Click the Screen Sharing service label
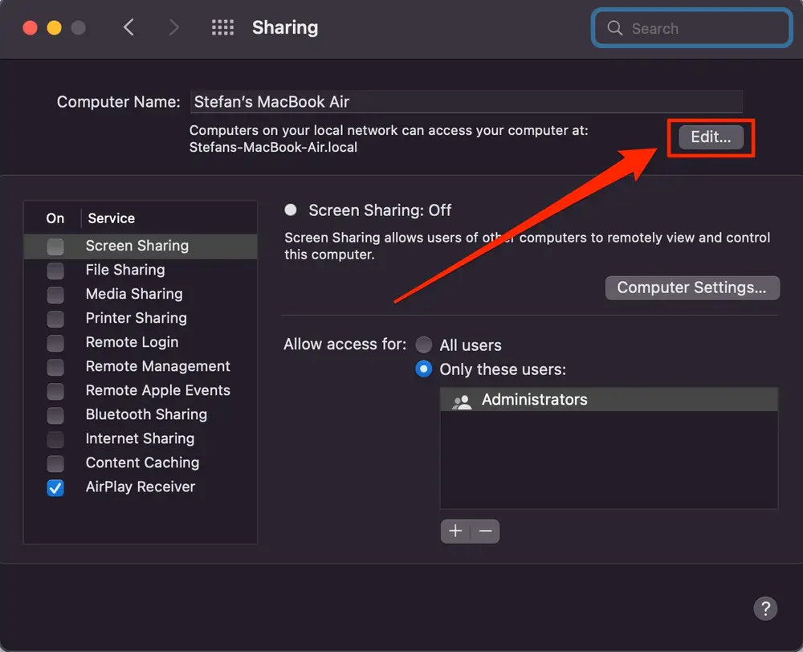The width and height of the screenshot is (803, 652). click(137, 246)
